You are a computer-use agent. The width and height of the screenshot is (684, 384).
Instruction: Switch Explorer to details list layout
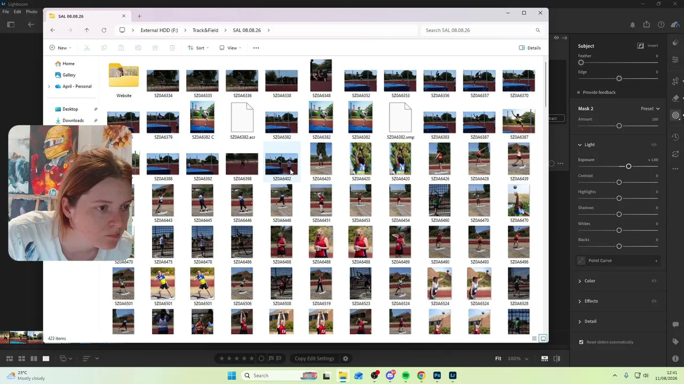tap(534, 339)
